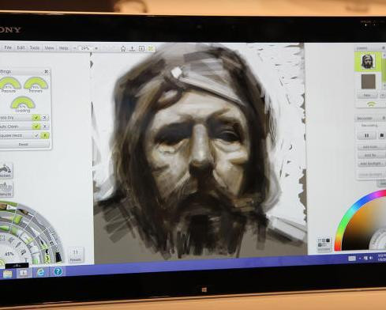Enable Insta-Dry with the check button

pyautogui.click(x=36, y=118)
